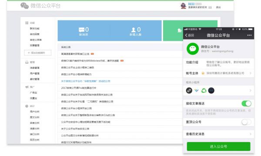The height and width of the screenshot is (156, 261).
Task: Click the 推广 megaphone icon in sidebar
Action: tap(27, 87)
